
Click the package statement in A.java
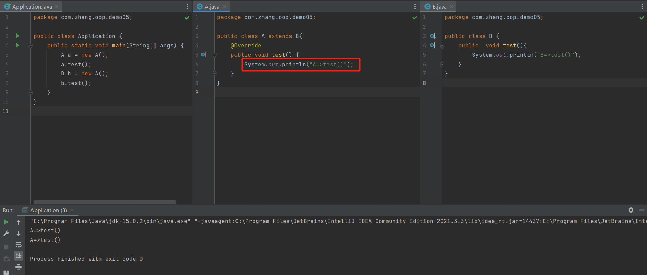pyautogui.click(x=266, y=17)
